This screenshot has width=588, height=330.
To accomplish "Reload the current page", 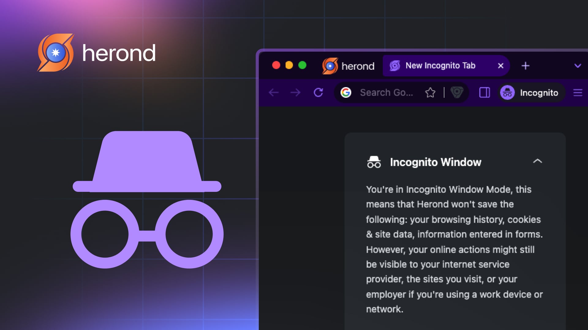I will (318, 93).
